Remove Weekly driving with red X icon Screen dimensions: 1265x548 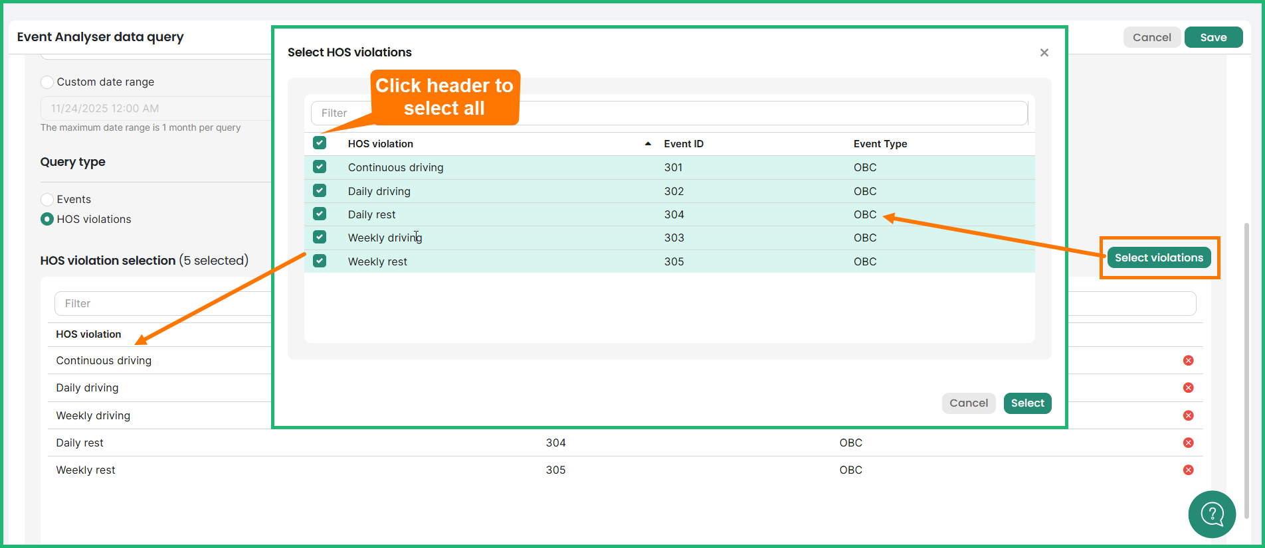pyautogui.click(x=1188, y=415)
